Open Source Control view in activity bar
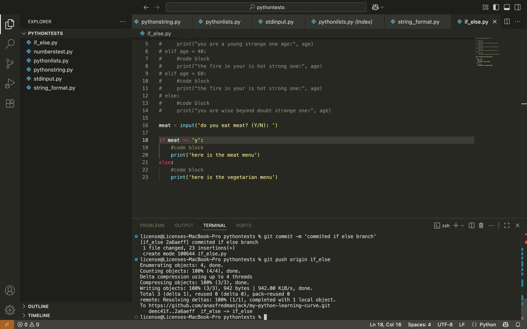The height and width of the screenshot is (329, 527). coord(10,64)
